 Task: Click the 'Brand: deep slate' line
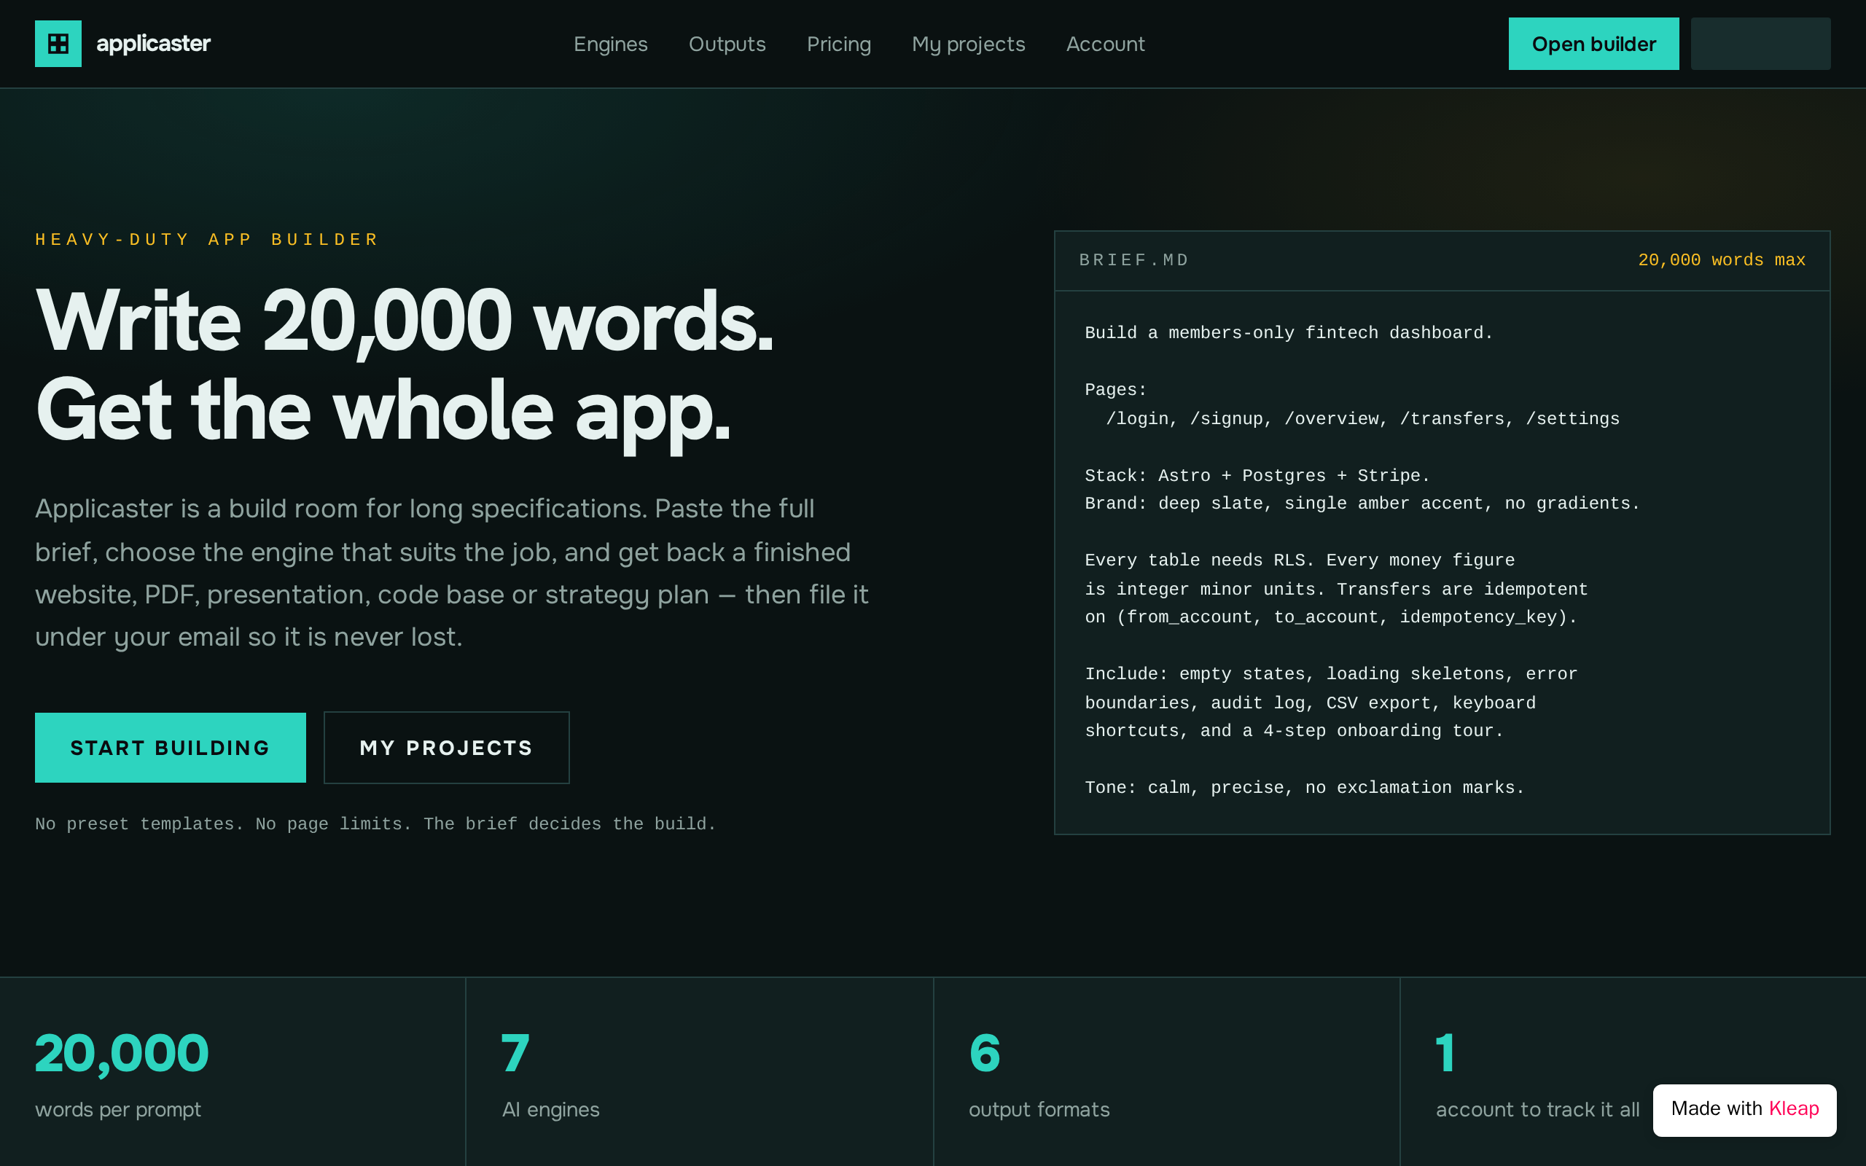(1362, 504)
